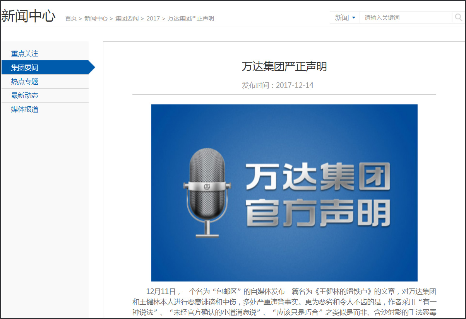The height and width of the screenshot is (319, 466).
Task: Open the 新闻 search category dropdown
Action: [345, 17]
